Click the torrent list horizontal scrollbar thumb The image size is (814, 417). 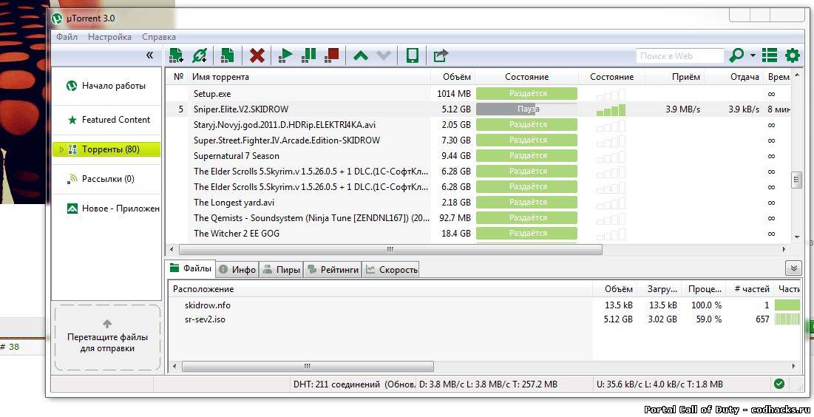pyautogui.click(x=390, y=250)
